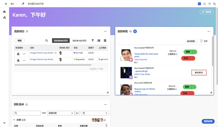Reject Tweak slides with red 拒绝 button
Viewport: 218px width, 127px height.
pyautogui.click(x=186, y=58)
